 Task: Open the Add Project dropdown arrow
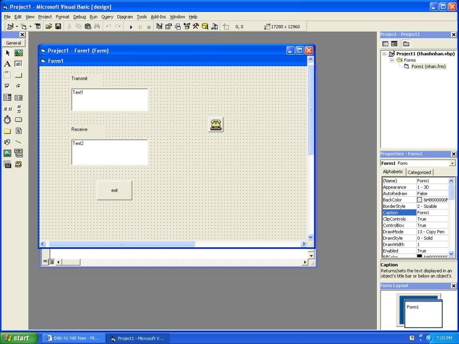click(17, 26)
